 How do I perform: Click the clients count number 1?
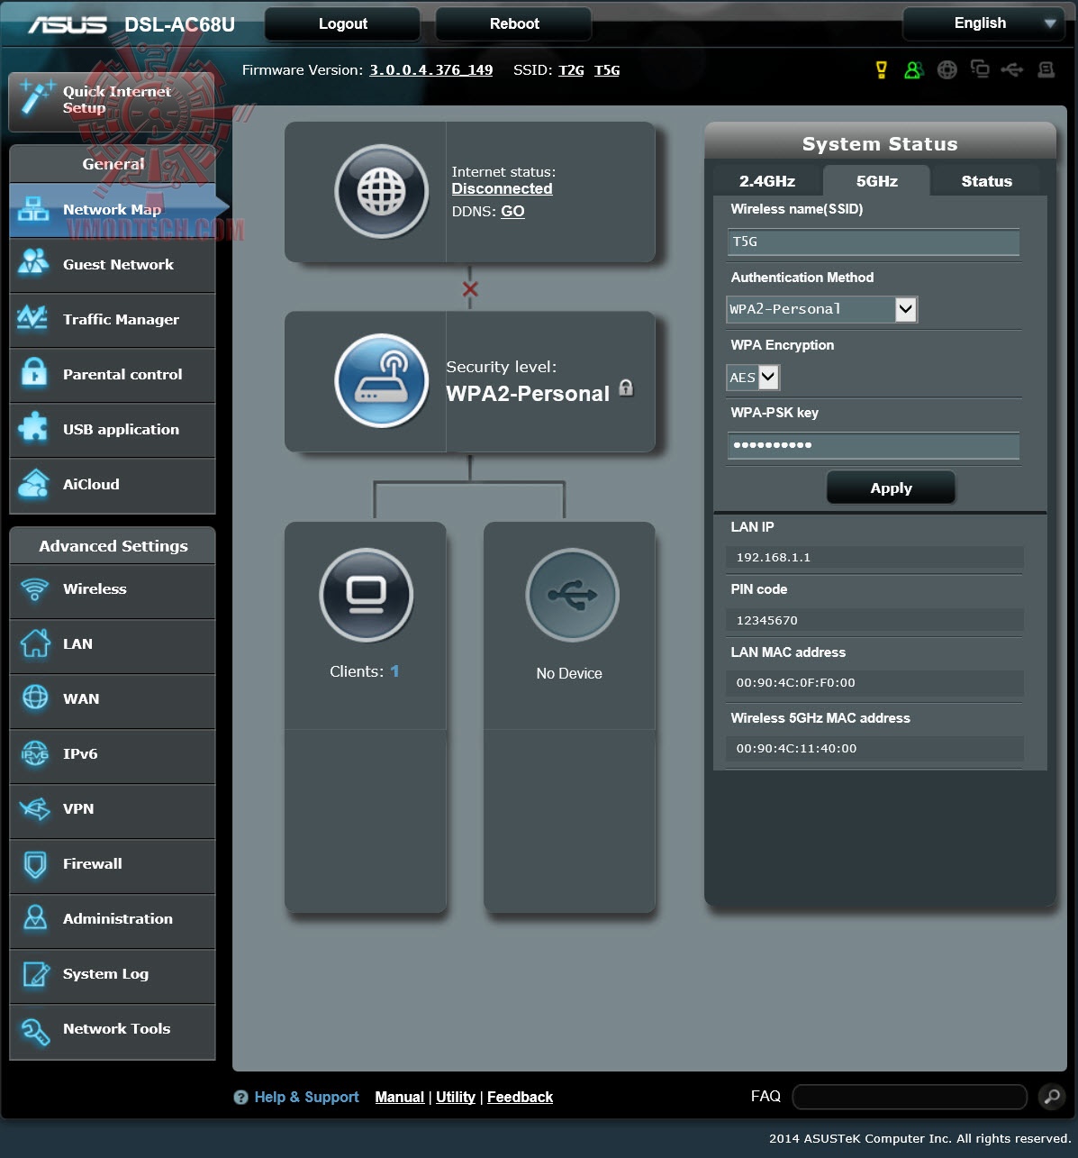[394, 671]
